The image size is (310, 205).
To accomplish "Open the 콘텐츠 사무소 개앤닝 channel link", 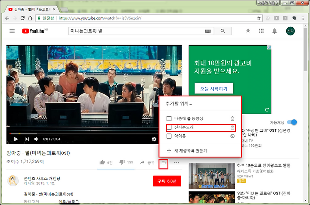I will pyautogui.click(x=42, y=178).
